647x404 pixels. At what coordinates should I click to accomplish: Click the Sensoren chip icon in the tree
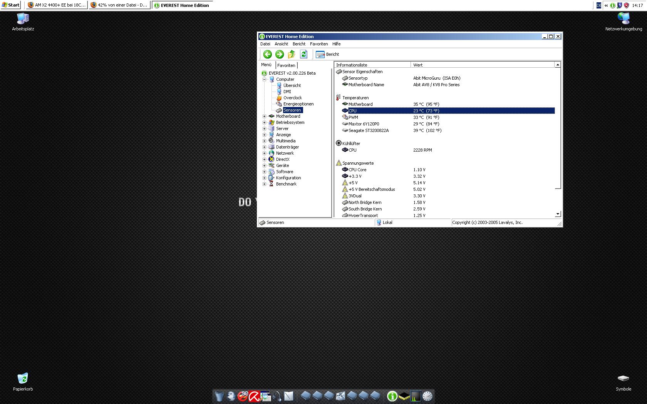click(279, 110)
